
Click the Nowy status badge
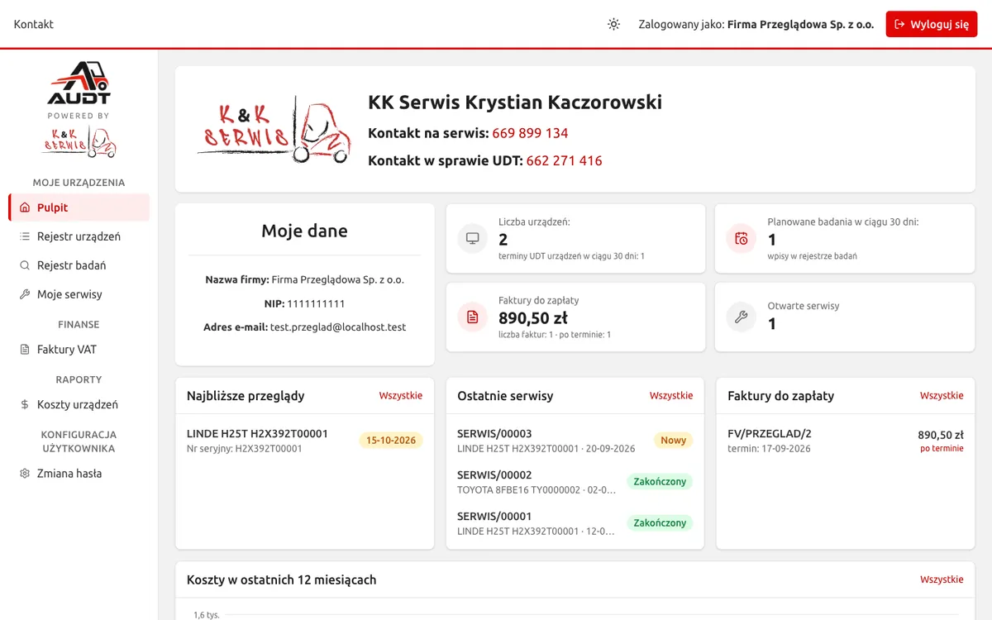click(674, 441)
